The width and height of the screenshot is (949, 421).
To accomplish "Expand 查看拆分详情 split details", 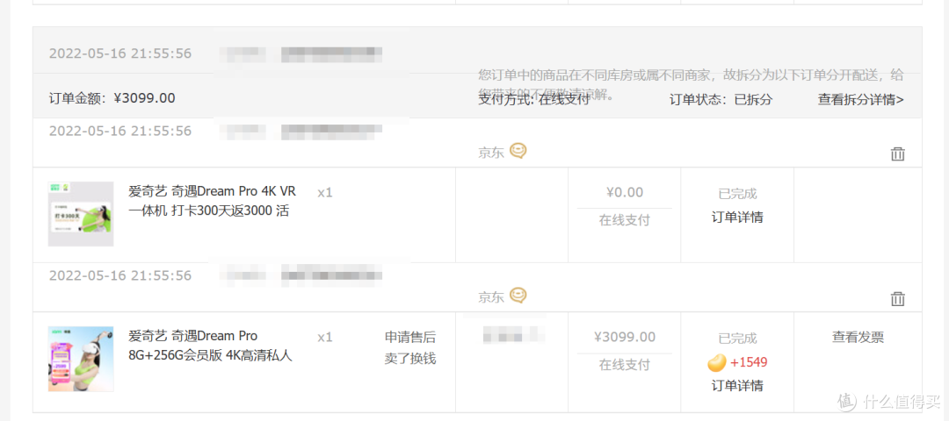I will pyautogui.click(x=860, y=100).
